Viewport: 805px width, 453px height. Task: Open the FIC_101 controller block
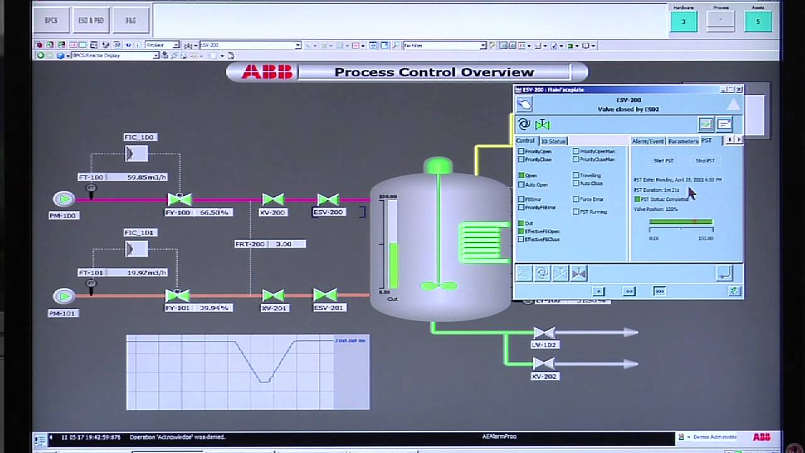[x=136, y=249]
